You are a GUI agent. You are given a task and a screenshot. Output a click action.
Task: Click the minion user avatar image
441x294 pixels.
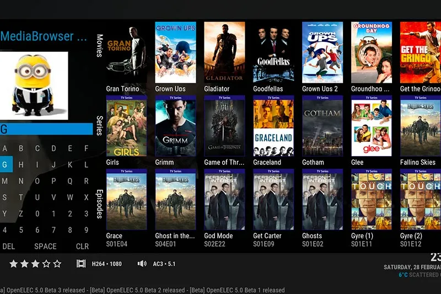click(34, 85)
